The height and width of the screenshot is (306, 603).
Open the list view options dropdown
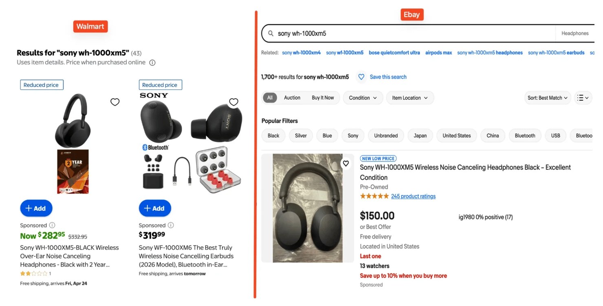click(x=583, y=98)
